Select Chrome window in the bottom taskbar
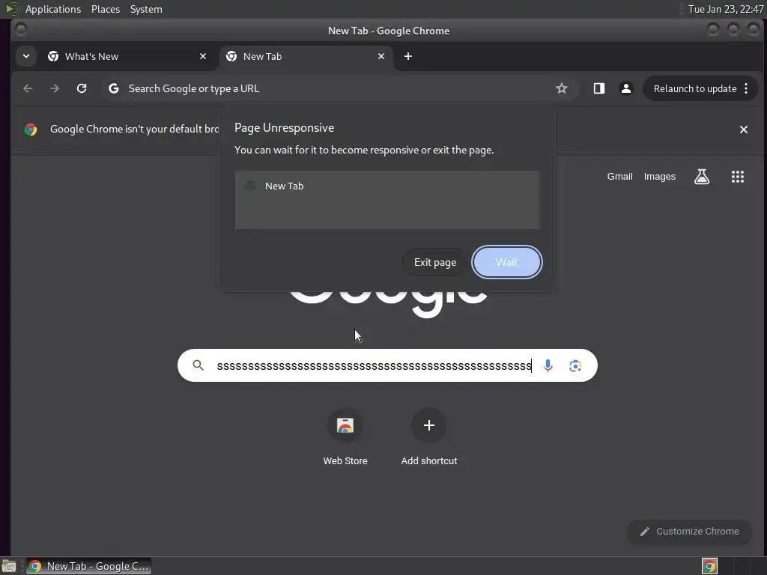The image size is (767, 575). (88, 566)
